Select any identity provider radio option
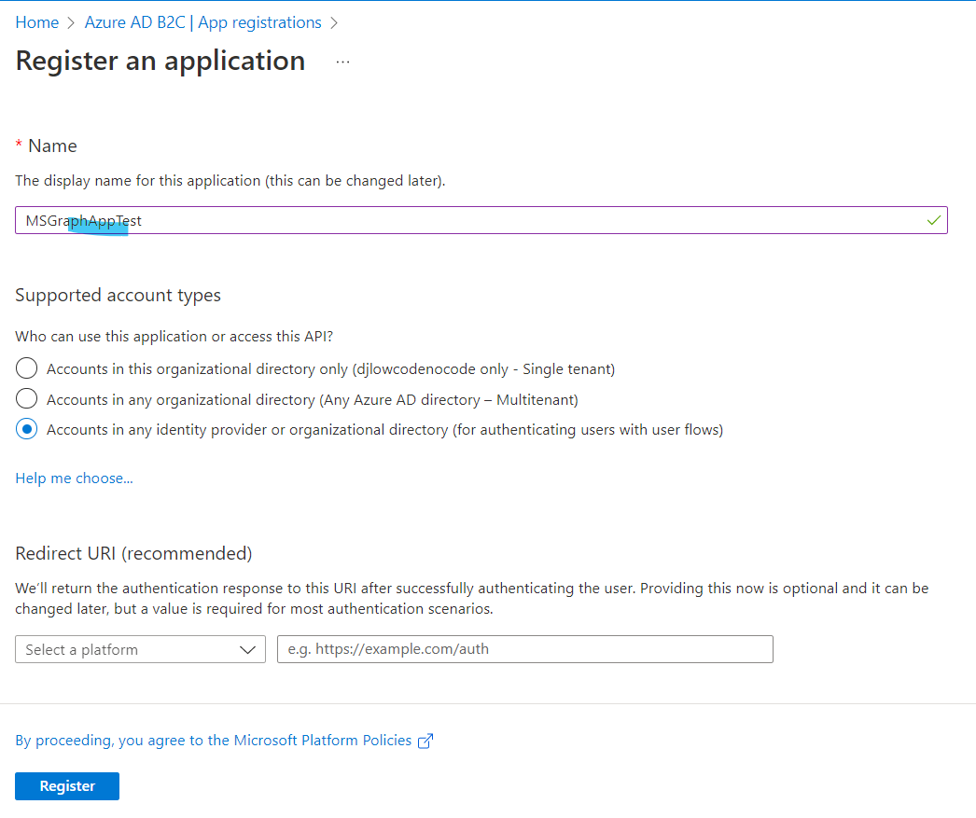Viewport: 976px width, 818px height. [27, 429]
